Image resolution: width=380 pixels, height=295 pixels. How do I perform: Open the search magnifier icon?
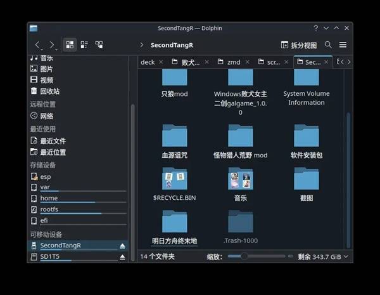328,45
